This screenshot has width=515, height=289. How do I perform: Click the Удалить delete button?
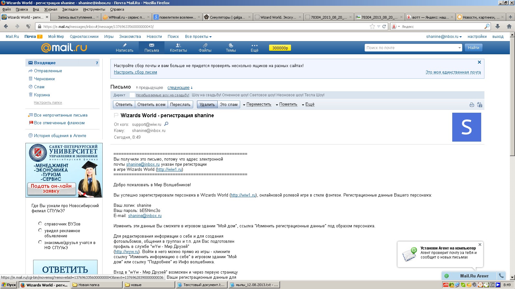point(207,104)
